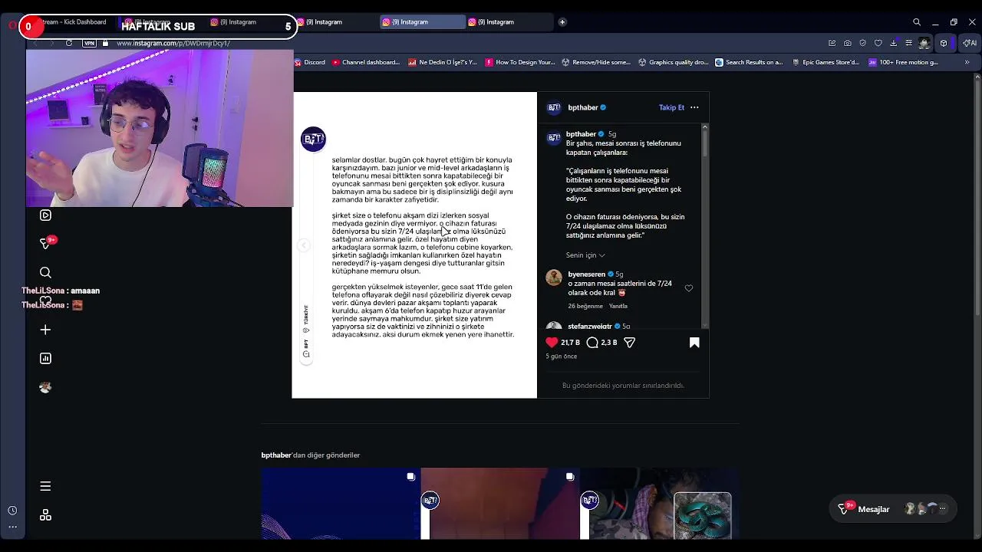Open the hamburger More menu in sidebar
Screen dimensions: 982x552
(45, 486)
